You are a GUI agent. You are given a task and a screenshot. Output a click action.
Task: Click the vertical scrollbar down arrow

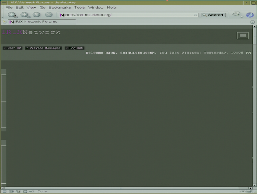coord(255,185)
